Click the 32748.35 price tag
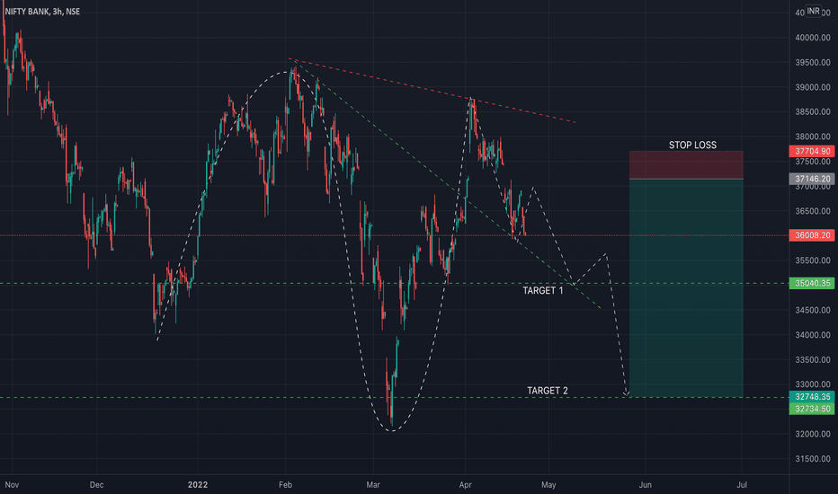The image size is (838, 494). [812, 397]
